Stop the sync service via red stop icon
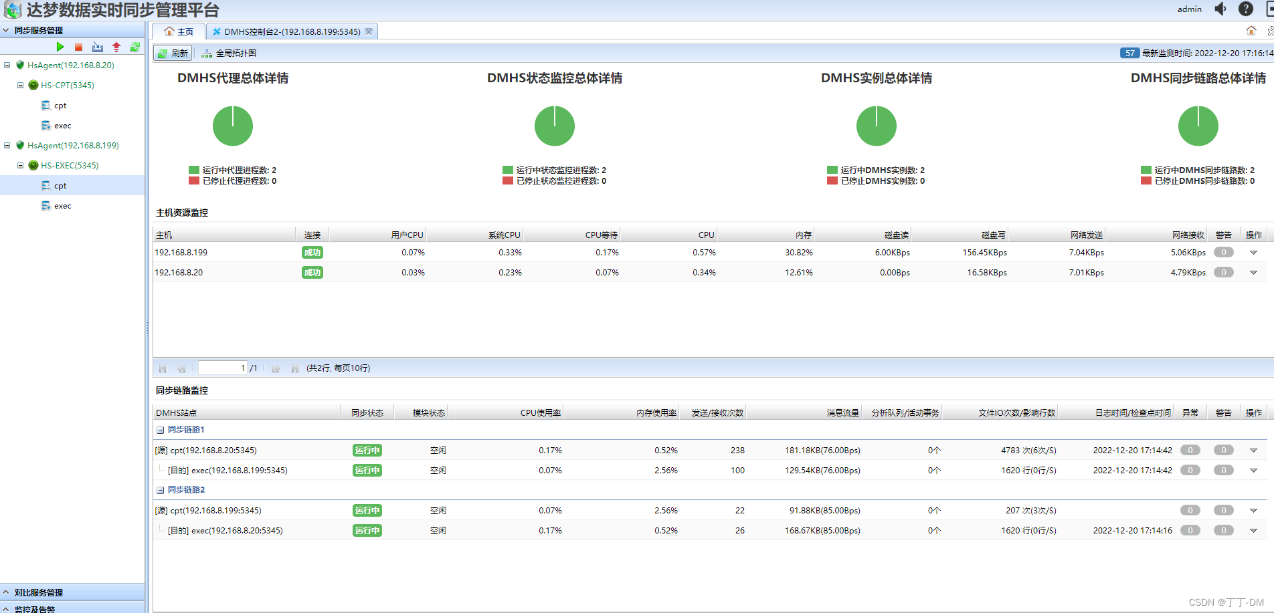1274x613 pixels. 77,47
